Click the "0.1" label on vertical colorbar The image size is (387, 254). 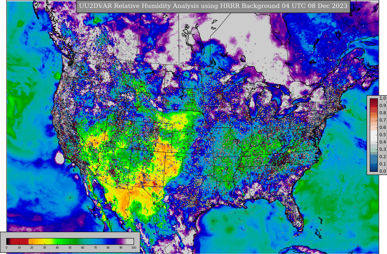pyautogui.click(x=383, y=164)
